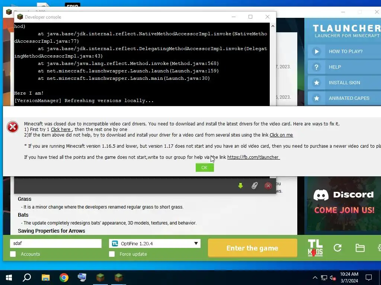The image size is (381, 285).
Task: Focus the username field containing sdaf
Action: (56, 243)
